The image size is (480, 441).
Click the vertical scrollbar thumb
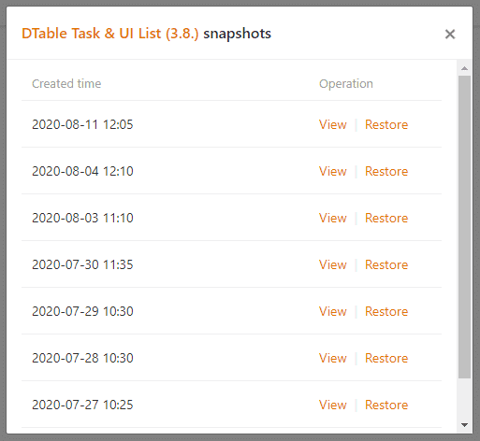[x=464, y=227]
